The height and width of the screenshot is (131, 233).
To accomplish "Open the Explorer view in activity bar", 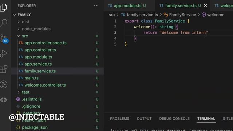I will tap(4, 7).
